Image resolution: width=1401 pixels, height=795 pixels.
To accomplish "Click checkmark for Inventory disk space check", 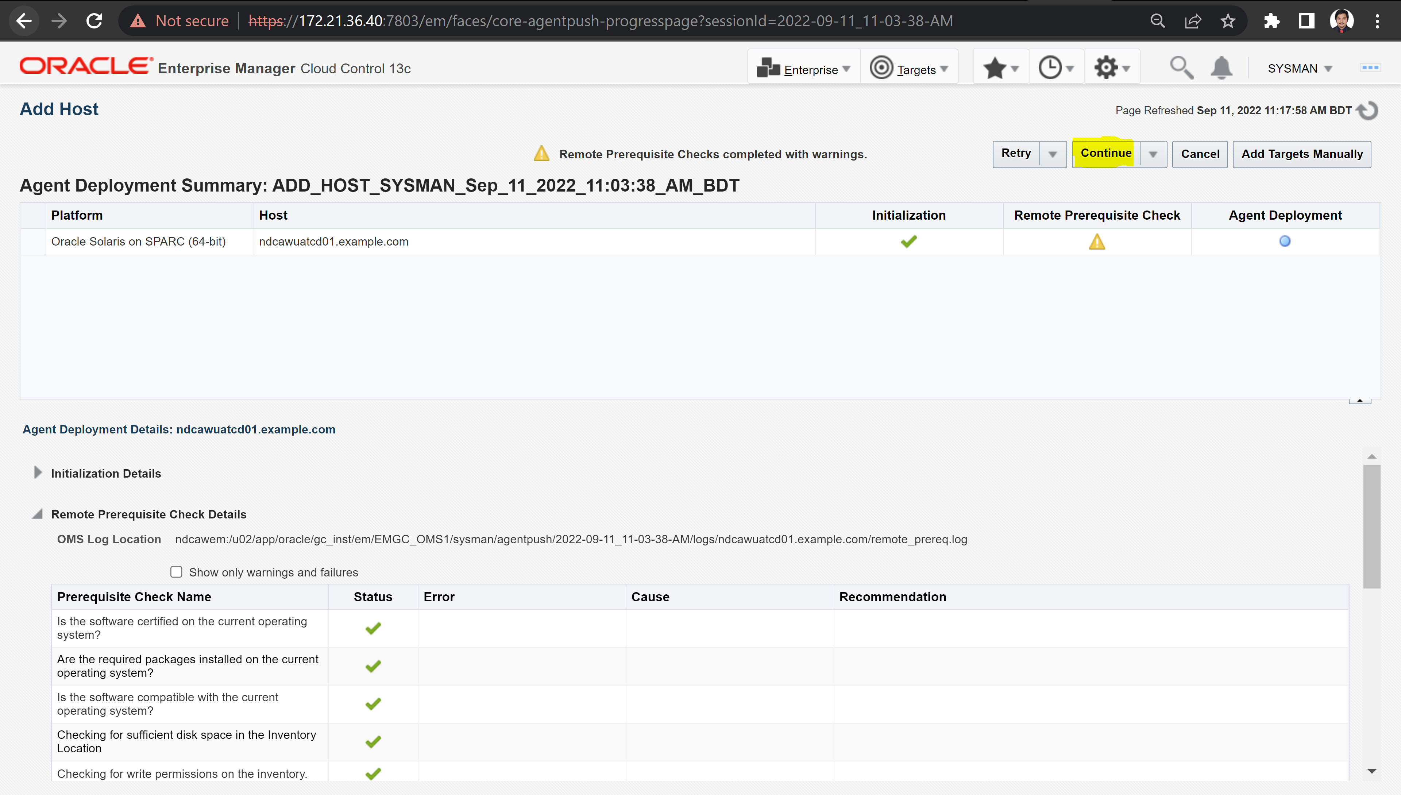I will click(x=373, y=741).
